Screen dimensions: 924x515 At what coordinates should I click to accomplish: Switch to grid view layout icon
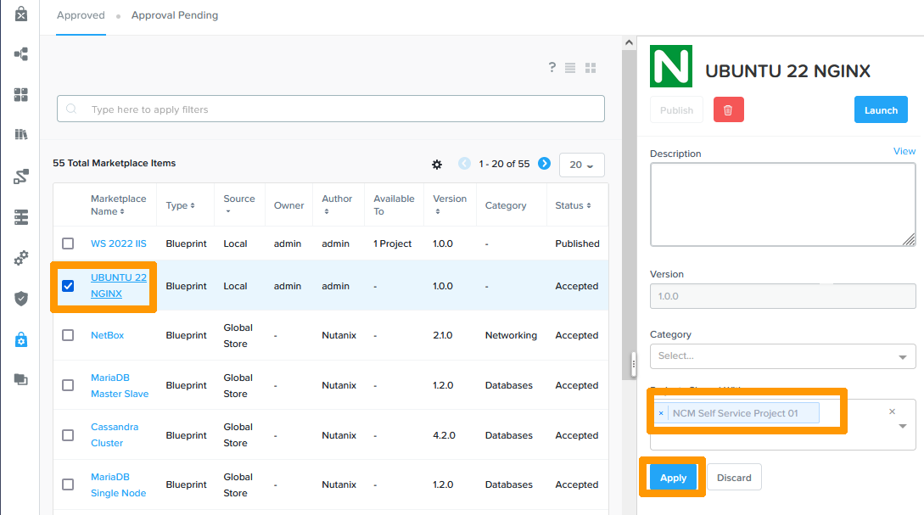(591, 68)
